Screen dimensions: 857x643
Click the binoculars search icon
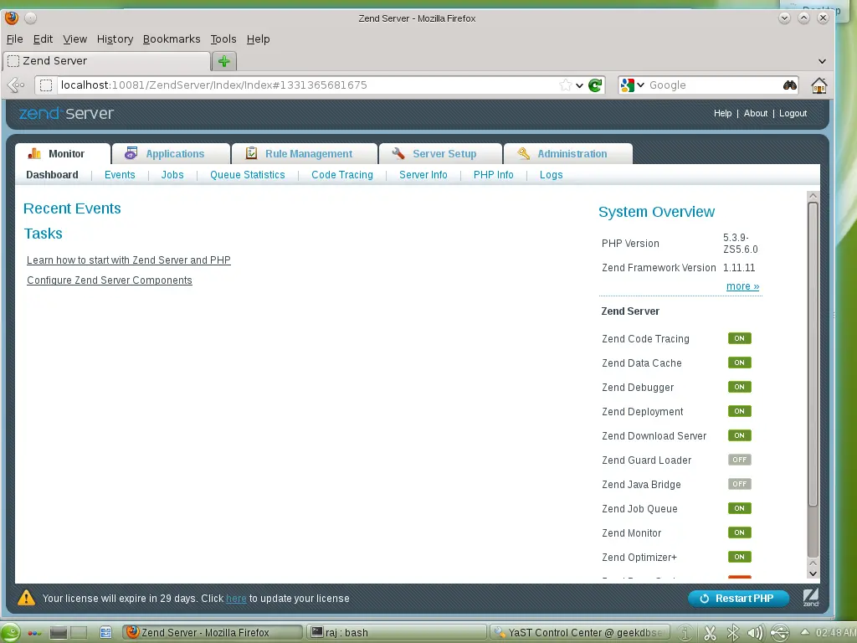(790, 85)
